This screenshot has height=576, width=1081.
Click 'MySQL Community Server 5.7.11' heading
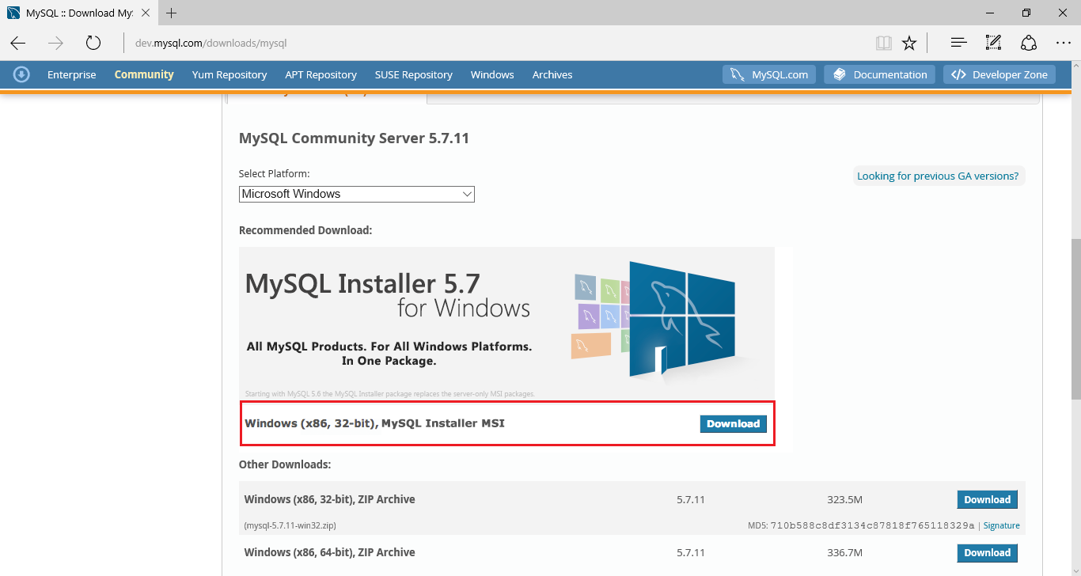(x=354, y=138)
